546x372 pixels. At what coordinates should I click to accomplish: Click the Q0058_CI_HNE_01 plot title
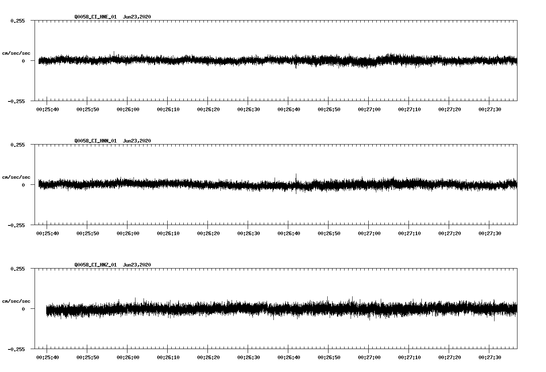point(113,17)
